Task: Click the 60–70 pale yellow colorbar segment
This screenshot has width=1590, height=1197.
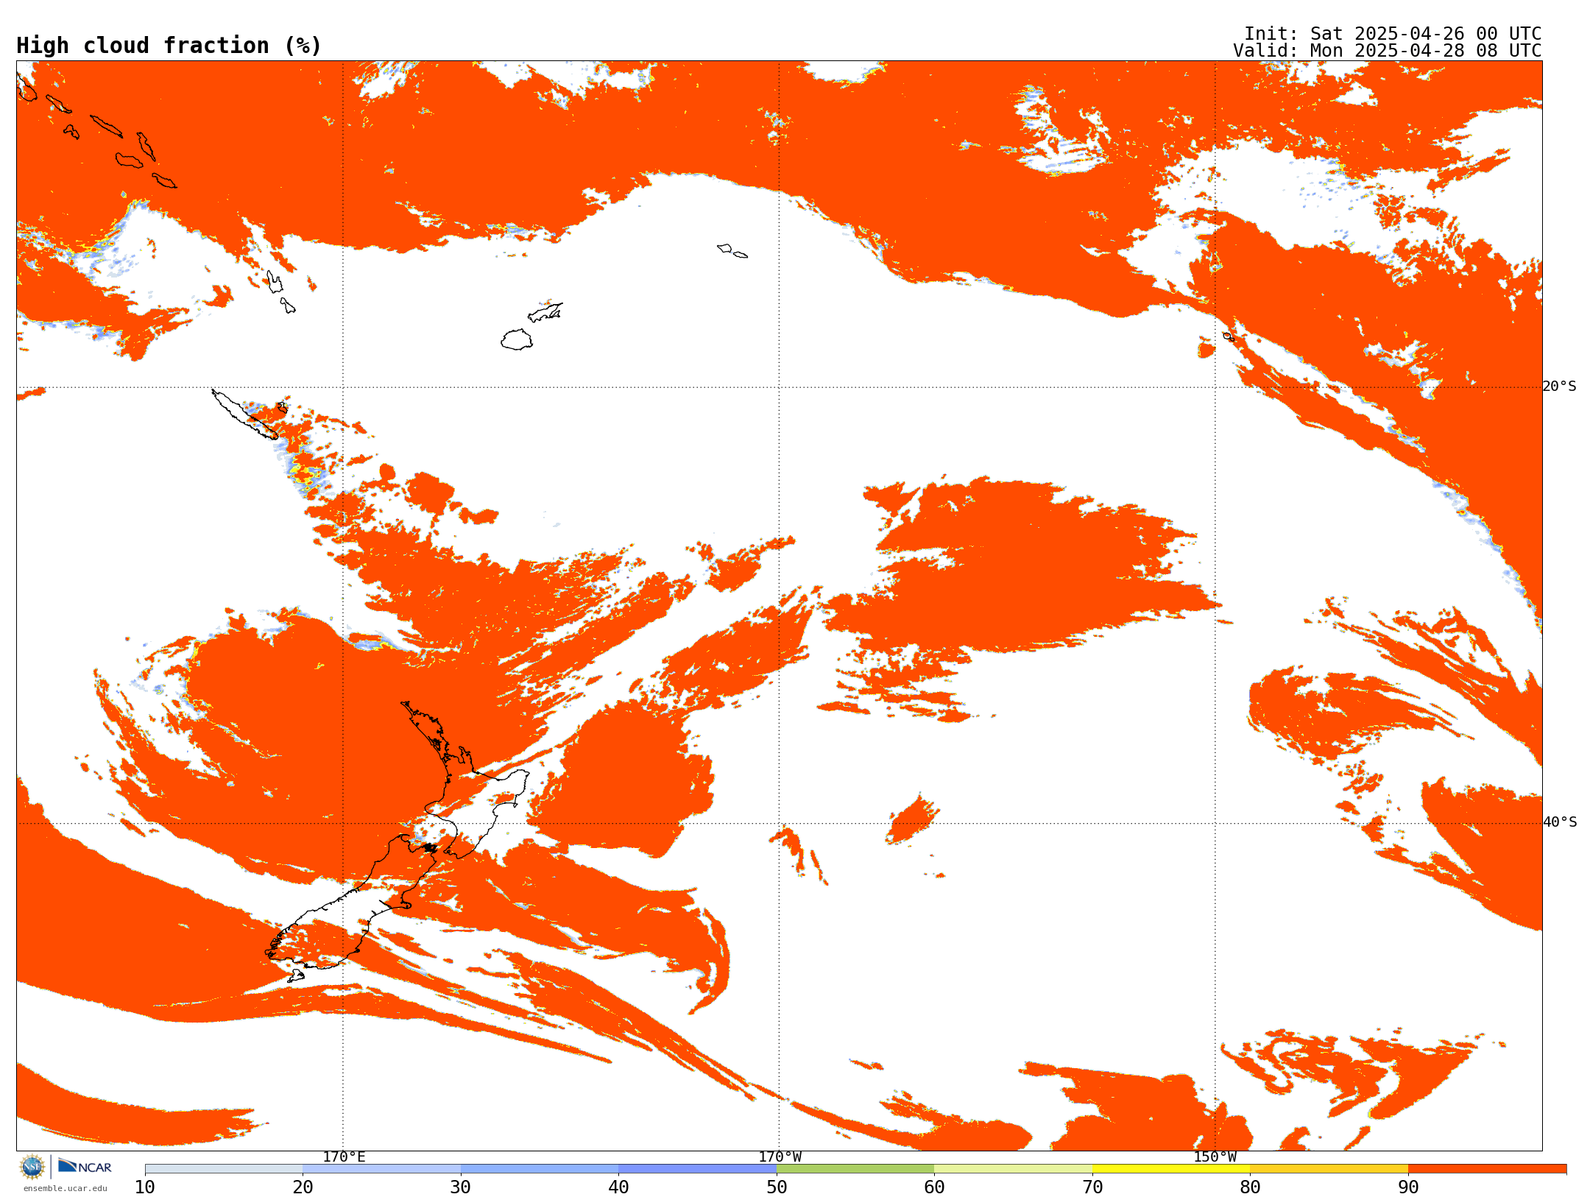Action: [x=1013, y=1169]
